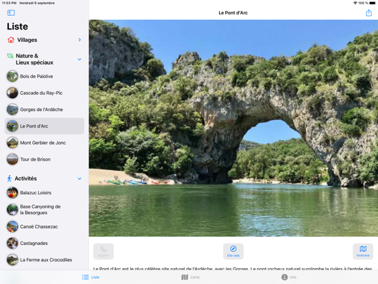Click the La Ferme aux Crocodiles thumbnail

[x=12, y=260]
